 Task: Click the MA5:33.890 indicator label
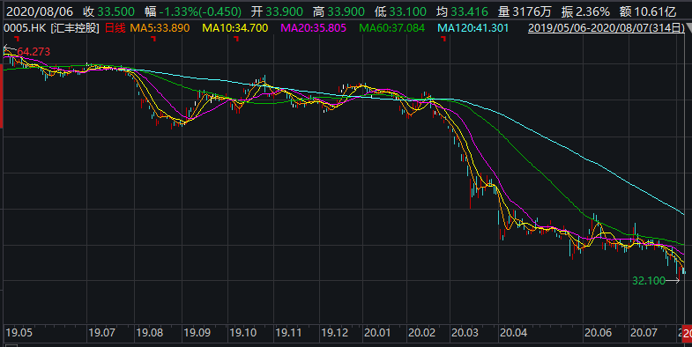pyautogui.click(x=160, y=28)
